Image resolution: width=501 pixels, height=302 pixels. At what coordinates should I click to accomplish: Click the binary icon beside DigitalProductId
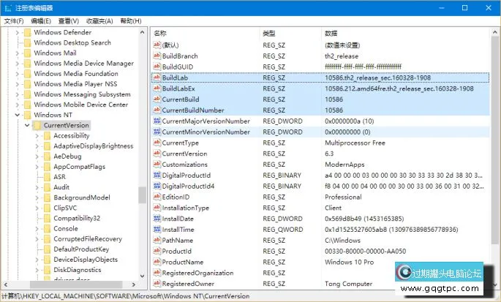pyautogui.click(x=156, y=175)
